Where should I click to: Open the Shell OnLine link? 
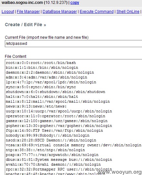(x=128, y=12)
